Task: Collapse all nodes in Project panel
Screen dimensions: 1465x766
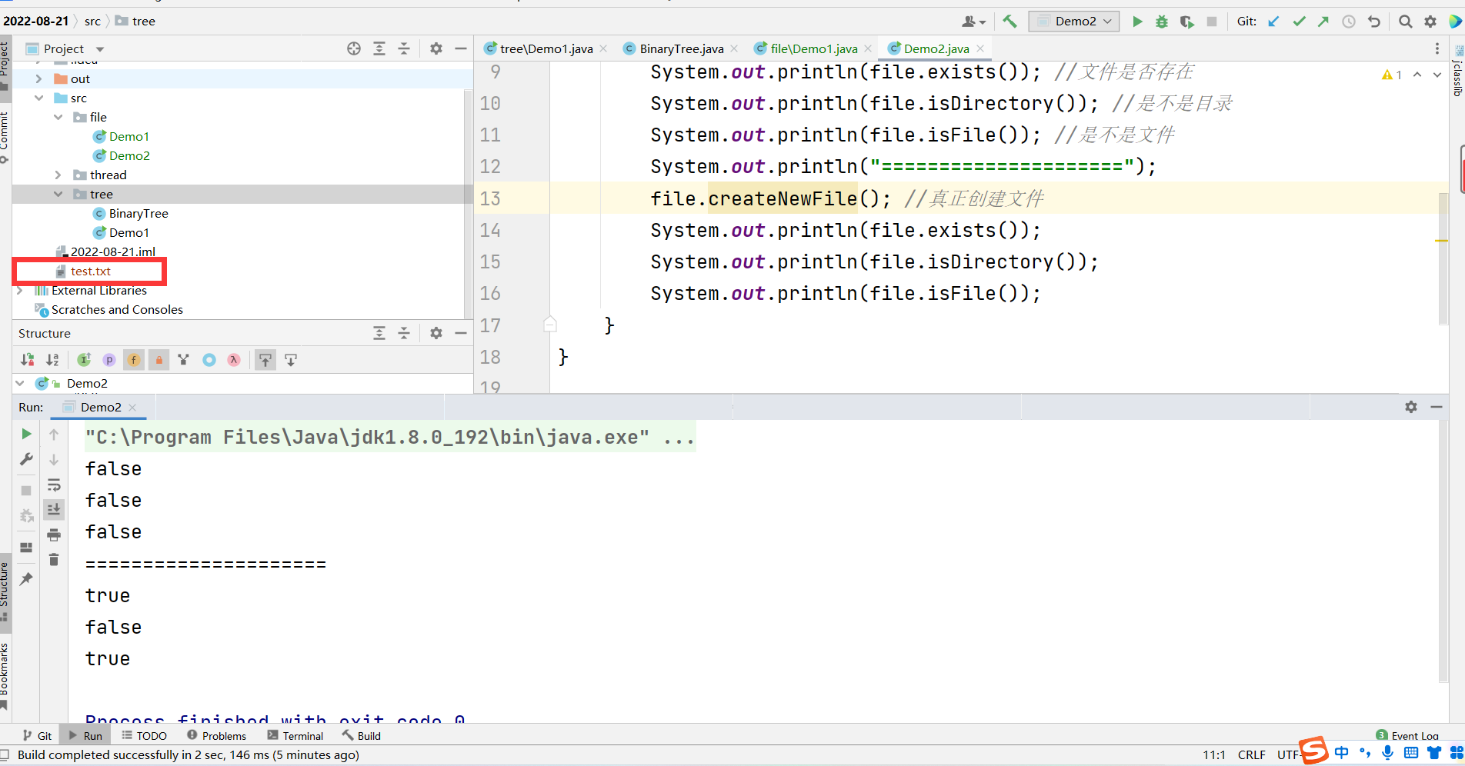Action: click(x=404, y=48)
